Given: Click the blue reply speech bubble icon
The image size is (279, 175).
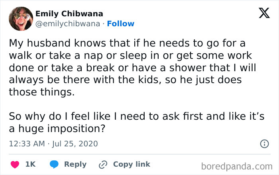Looking at the screenshot, I should (54, 164).
